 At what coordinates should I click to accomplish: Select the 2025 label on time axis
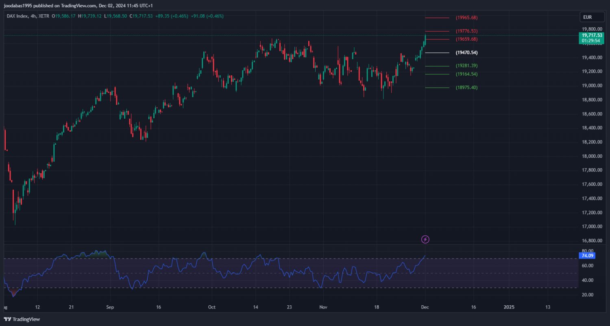pos(509,307)
